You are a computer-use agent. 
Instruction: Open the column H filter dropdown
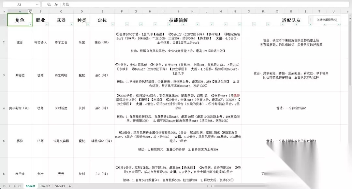point(155,24)
